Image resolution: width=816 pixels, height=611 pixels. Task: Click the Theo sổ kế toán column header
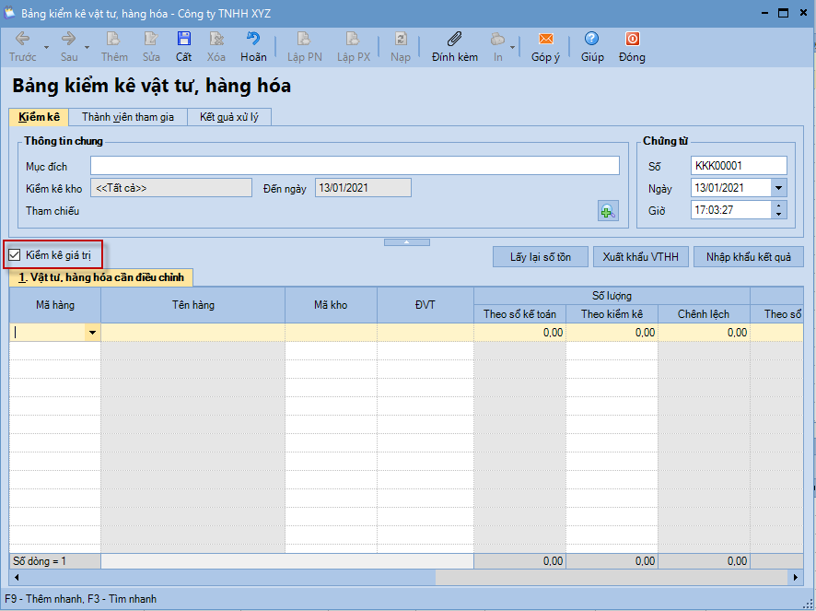point(519,314)
